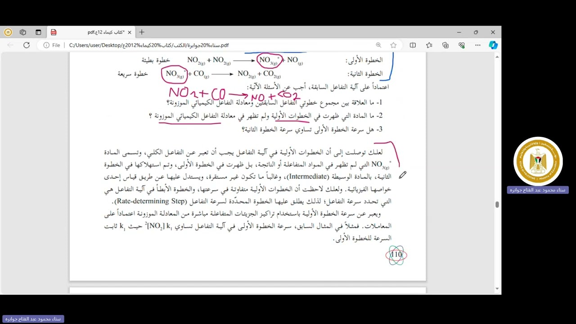Close the Edge window
The height and width of the screenshot is (324, 576).
493,32
